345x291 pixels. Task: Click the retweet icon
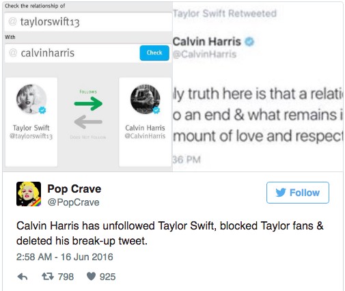tap(48, 277)
